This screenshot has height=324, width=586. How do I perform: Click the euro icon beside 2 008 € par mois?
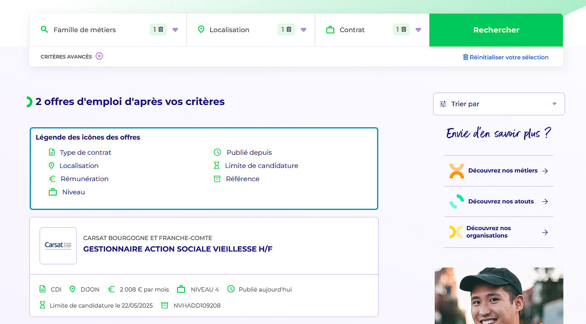[x=111, y=289]
